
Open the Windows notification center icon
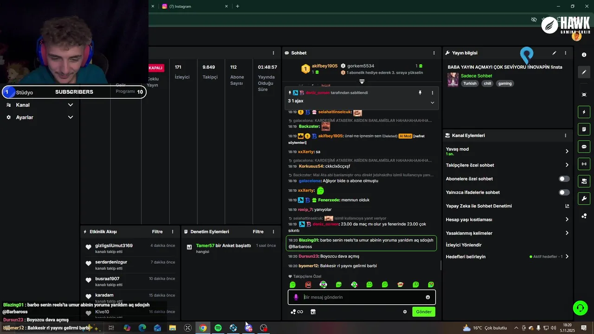point(584,328)
